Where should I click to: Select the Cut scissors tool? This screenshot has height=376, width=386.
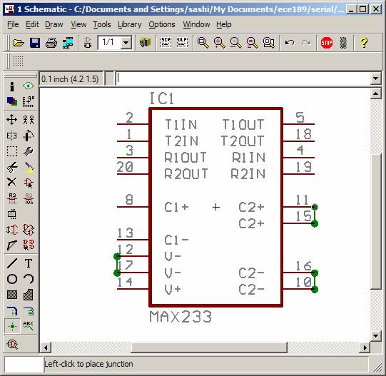[x=12, y=167]
